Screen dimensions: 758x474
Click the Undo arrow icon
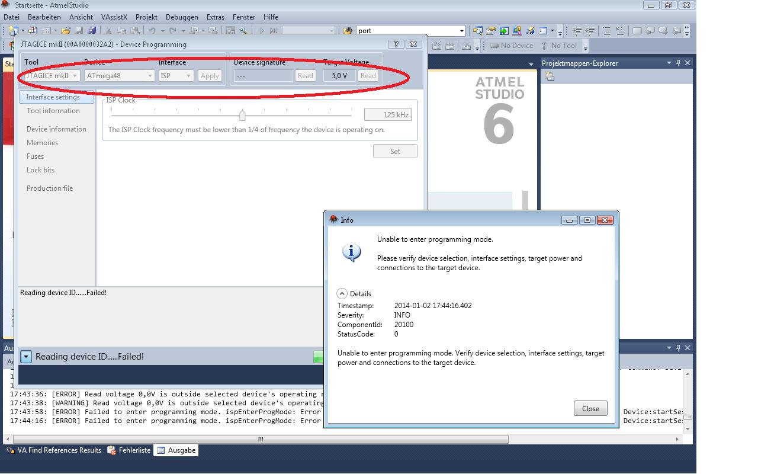point(152,31)
